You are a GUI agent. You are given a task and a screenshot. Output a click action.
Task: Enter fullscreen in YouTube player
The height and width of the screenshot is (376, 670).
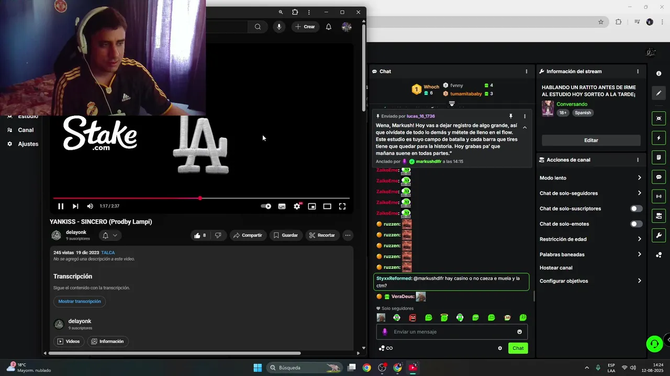pos(342,206)
